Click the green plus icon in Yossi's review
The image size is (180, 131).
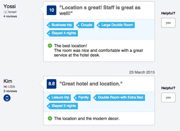click(x=50, y=46)
